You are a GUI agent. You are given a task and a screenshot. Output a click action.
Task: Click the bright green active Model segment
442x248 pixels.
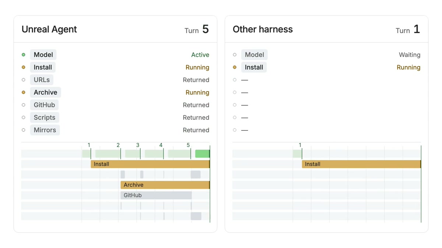tap(202, 154)
